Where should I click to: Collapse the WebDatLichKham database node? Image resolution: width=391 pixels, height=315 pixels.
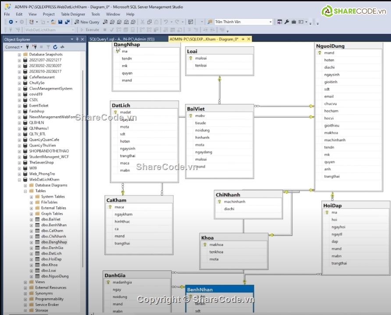19,180
